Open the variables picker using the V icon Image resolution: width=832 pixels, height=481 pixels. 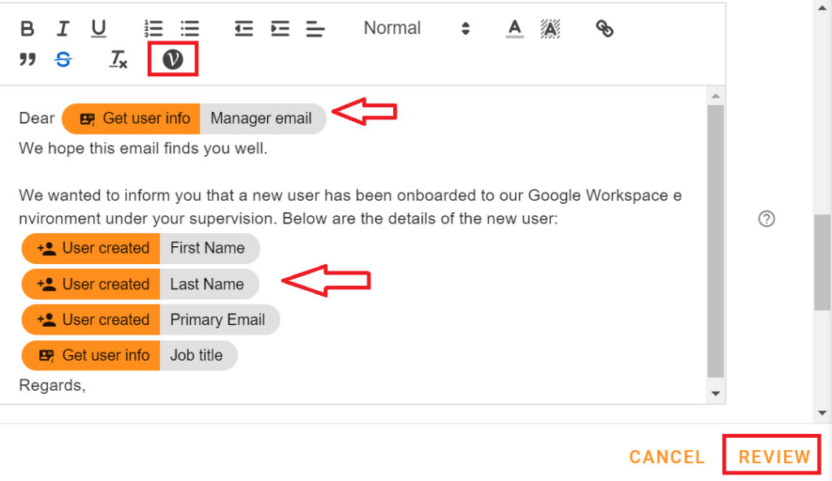[x=172, y=58]
